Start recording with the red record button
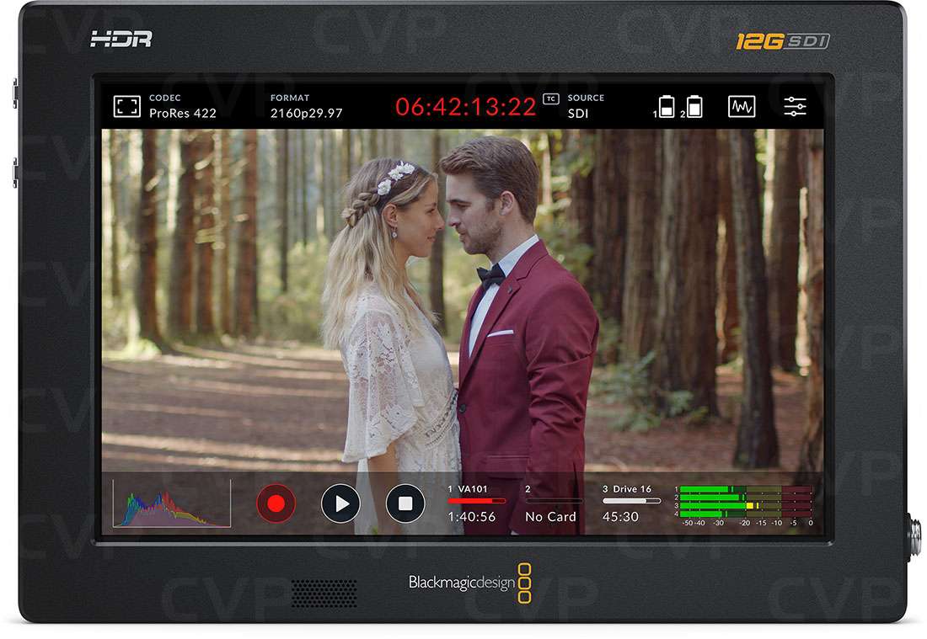The height and width of the screenshot is (639, 927). (x=276, y=503)
